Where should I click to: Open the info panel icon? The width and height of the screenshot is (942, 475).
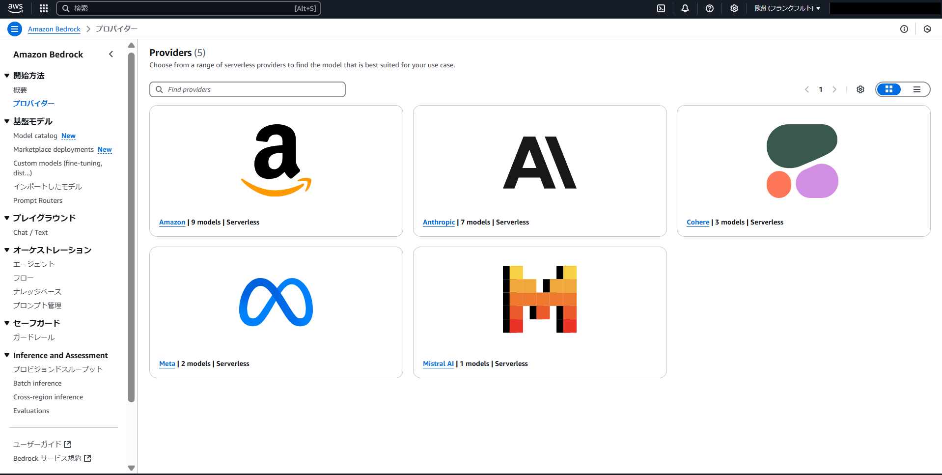coord(904,29)
